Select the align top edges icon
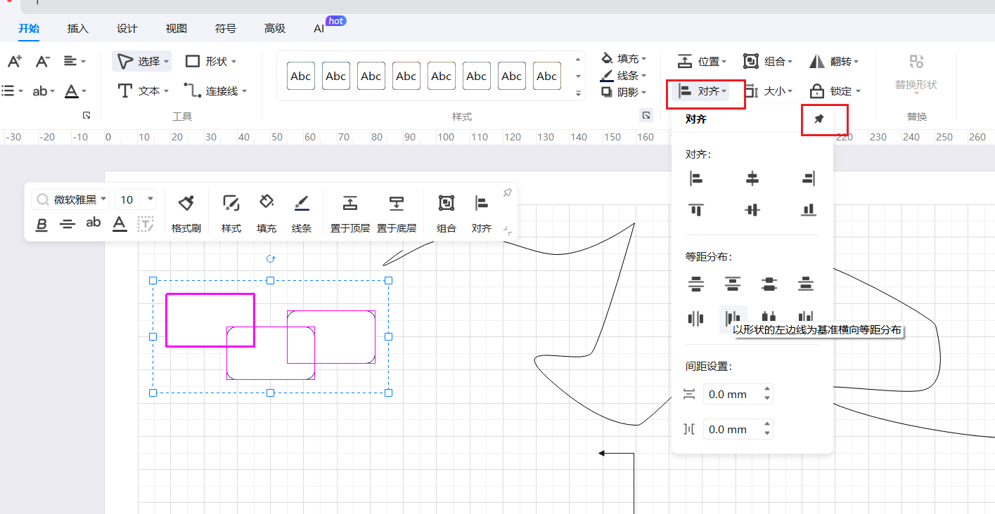Screen dimensions: 995x514 (696, 209)
